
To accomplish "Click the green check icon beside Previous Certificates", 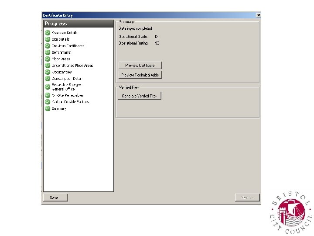I will pos(48,46).
